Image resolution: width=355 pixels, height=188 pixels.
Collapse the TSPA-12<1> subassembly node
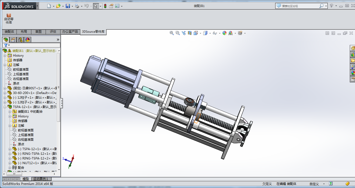point(5,107)
